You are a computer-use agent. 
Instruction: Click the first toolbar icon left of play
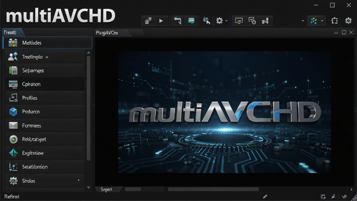click(148, 21)
